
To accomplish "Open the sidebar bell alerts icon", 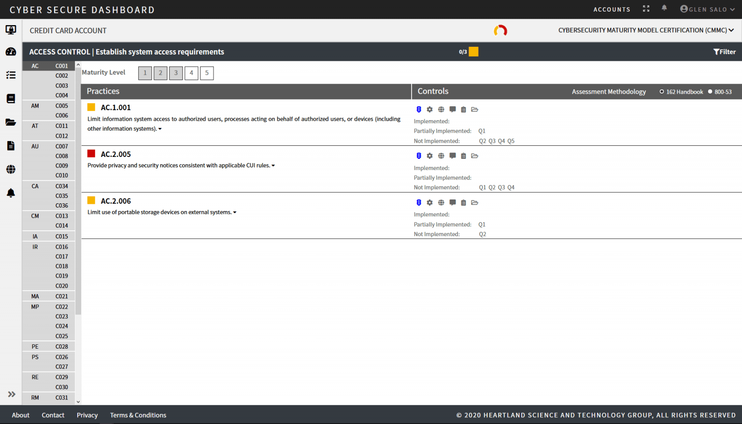I will tap(11, 193).
